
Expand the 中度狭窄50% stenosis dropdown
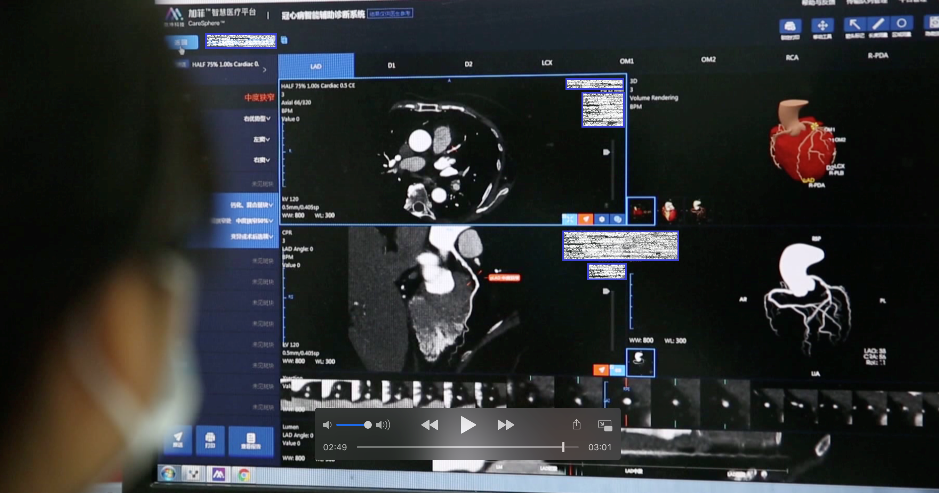click(x=254, y=221)
